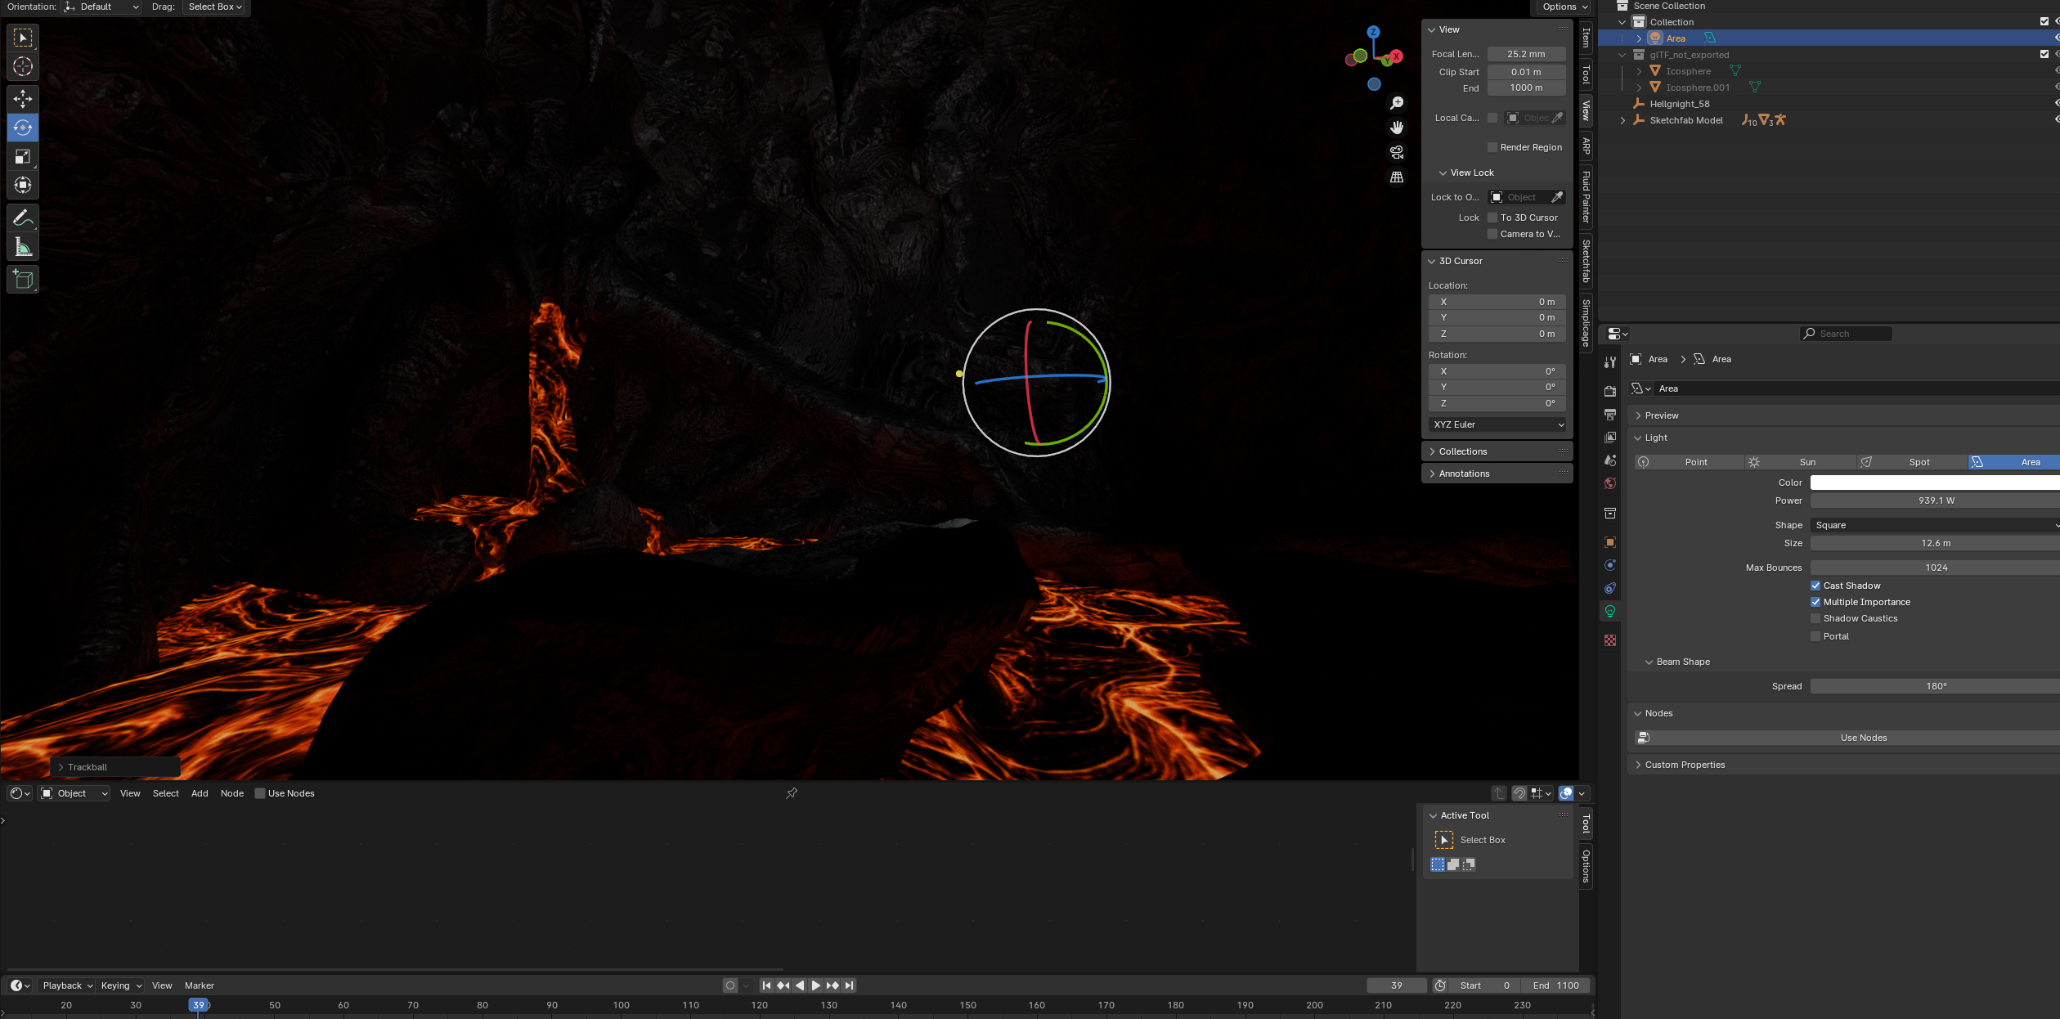Select the Rotate tool in the toolbar
This screenshot has width=2060, height=1019.
(x=23, y=128)
